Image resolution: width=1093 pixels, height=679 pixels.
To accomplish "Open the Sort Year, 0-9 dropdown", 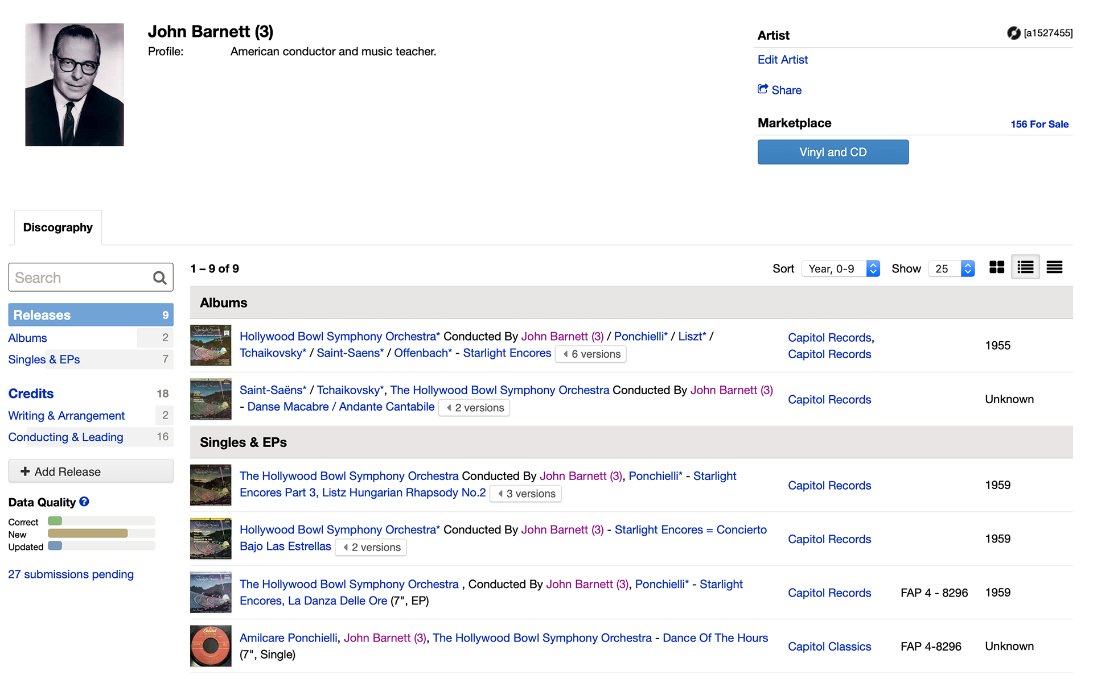I will [x=841, y=268].
